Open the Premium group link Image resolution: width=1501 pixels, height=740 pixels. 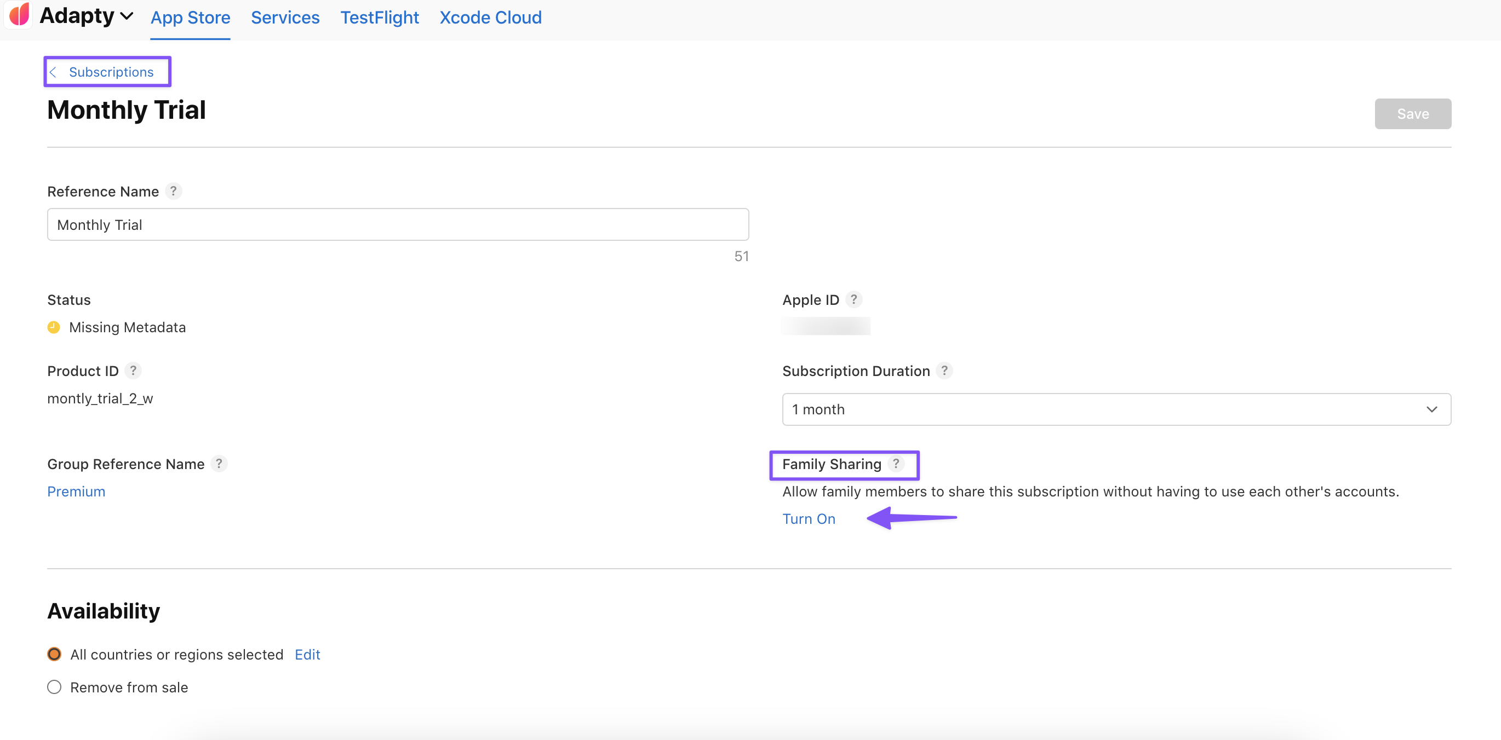76,491
